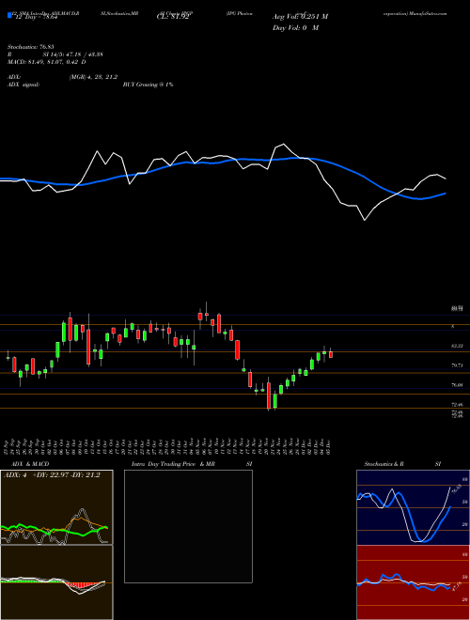Open the red RSI mini chart

coord(413,582)
